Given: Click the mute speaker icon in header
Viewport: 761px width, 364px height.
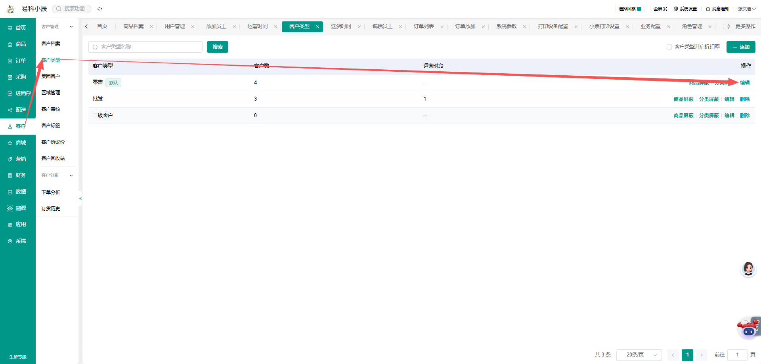Looking at the screenshot, I should (x=100, y=9).
